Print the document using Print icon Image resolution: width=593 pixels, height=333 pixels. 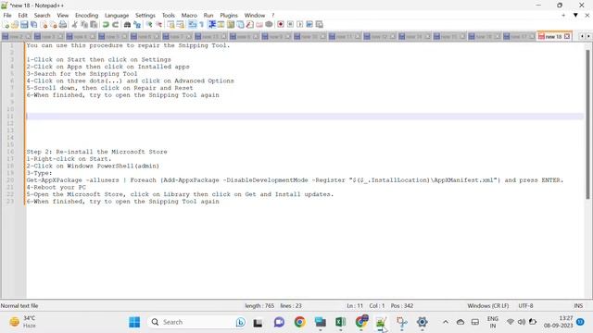[63, 25]
